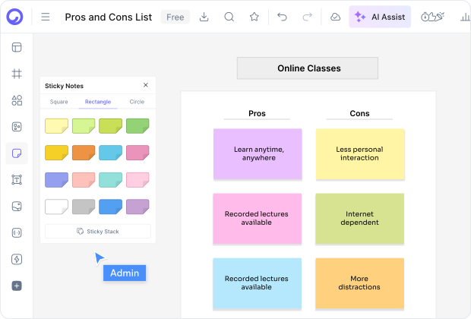Select the Internet dependent note
This screenshot has height=319, width=471.
click(360, 219)
